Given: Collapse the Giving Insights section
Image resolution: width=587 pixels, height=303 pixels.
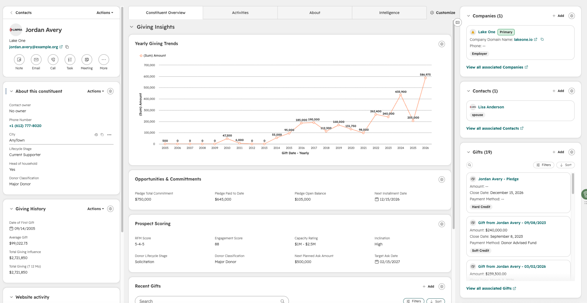Looking at the screenshot, I should (132, 27).
